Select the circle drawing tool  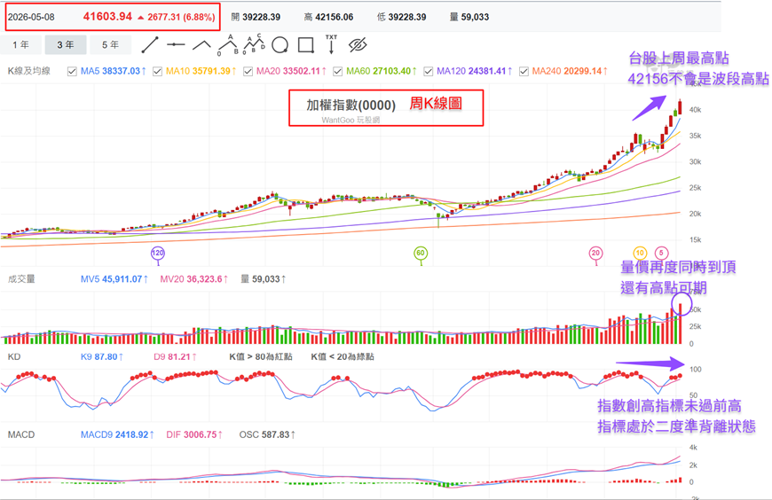[x=280, y=45]
